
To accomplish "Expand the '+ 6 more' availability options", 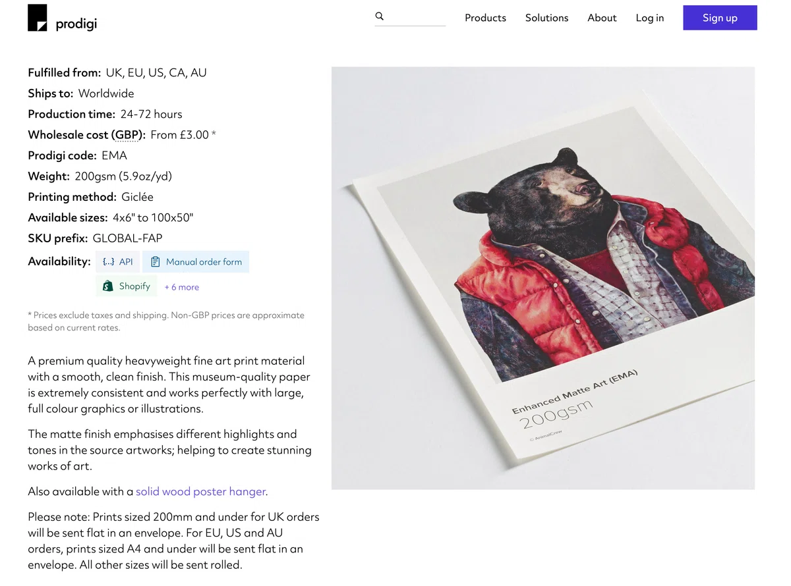I will click(x=181, y=287).
